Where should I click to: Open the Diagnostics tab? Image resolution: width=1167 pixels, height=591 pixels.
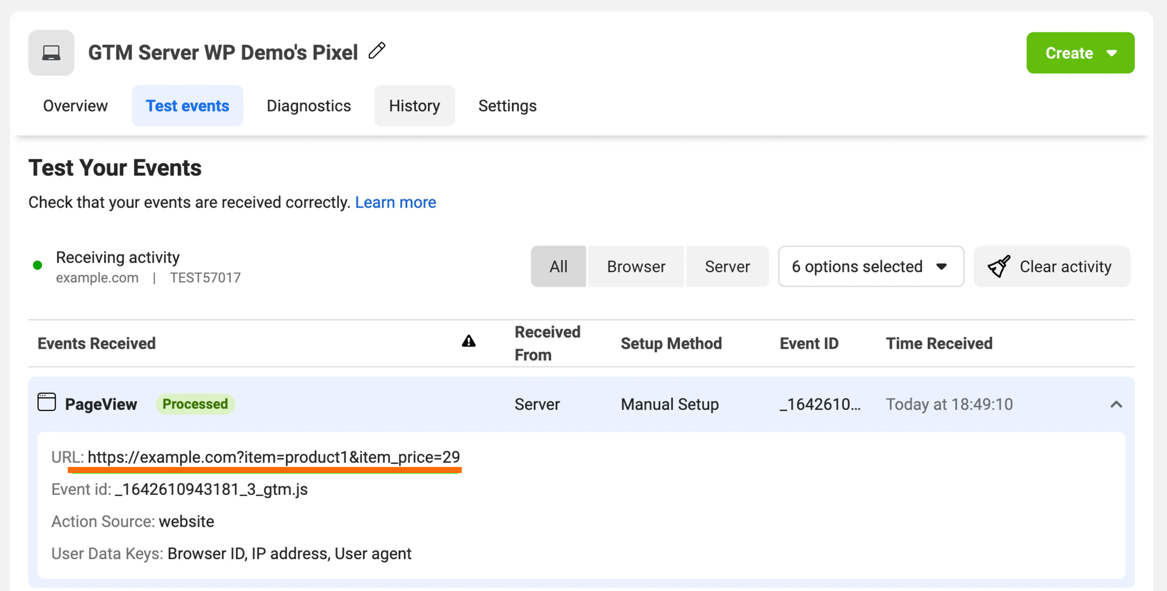(x=308, y=105)
